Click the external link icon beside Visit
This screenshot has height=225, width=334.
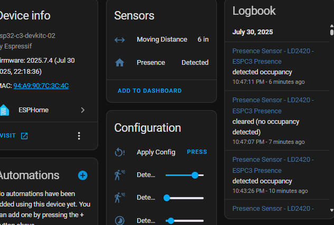(x=24, y=136)
